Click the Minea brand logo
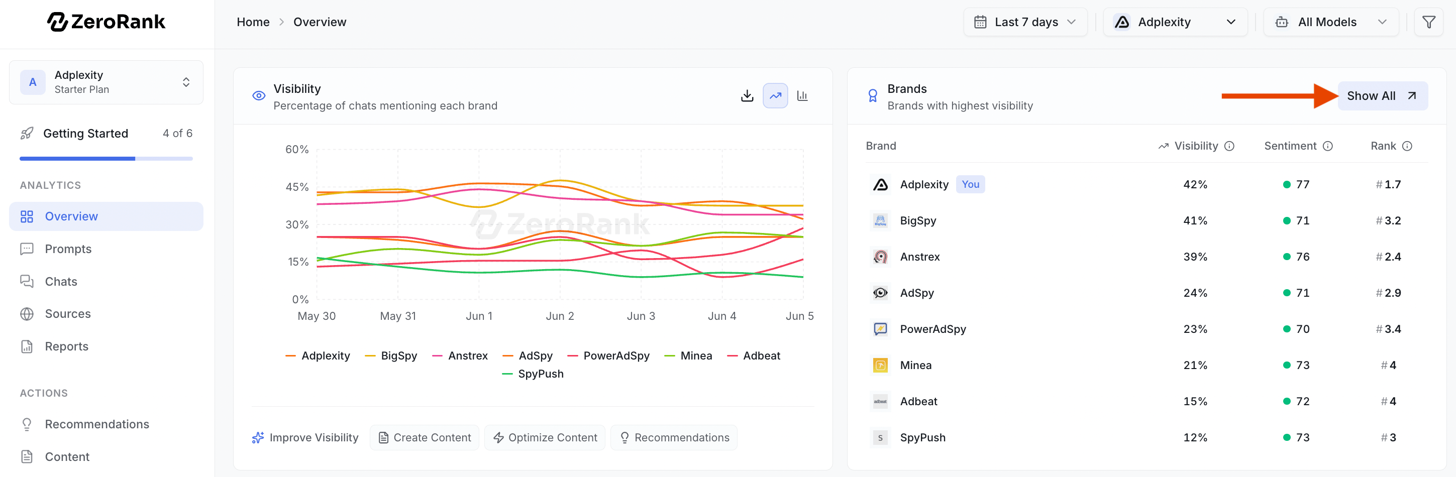Image resolution: width=1456 pixels, height=477 pixels. click(x=881, y=365)
